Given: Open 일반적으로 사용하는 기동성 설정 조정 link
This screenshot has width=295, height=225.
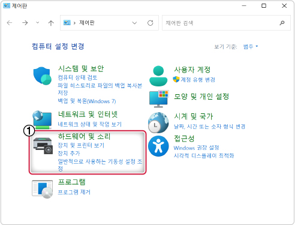Looking at the screenshot, I should tap(100, 165).
